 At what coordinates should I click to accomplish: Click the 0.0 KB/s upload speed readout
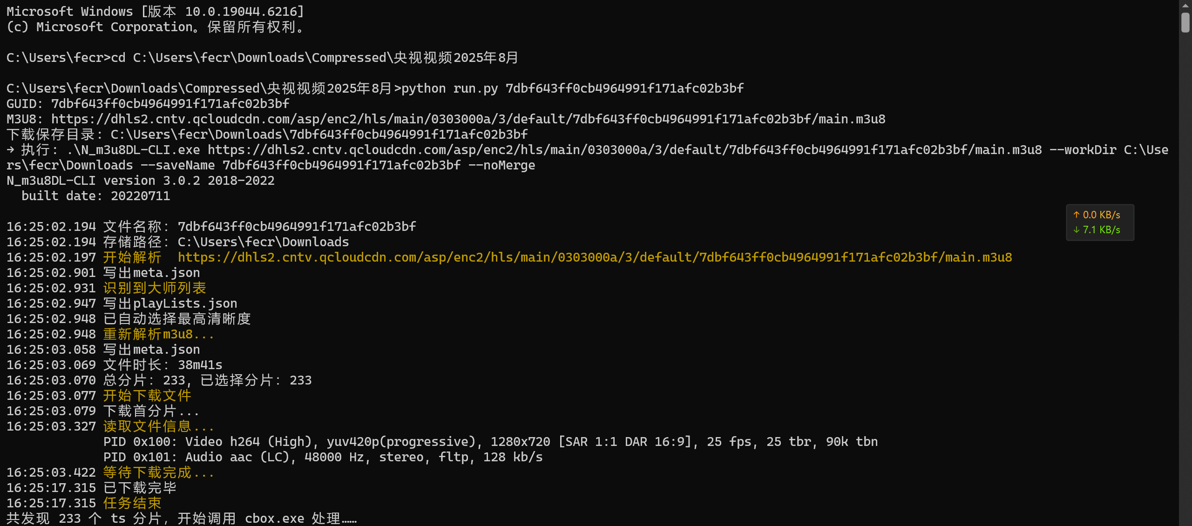pos(1101,215)
